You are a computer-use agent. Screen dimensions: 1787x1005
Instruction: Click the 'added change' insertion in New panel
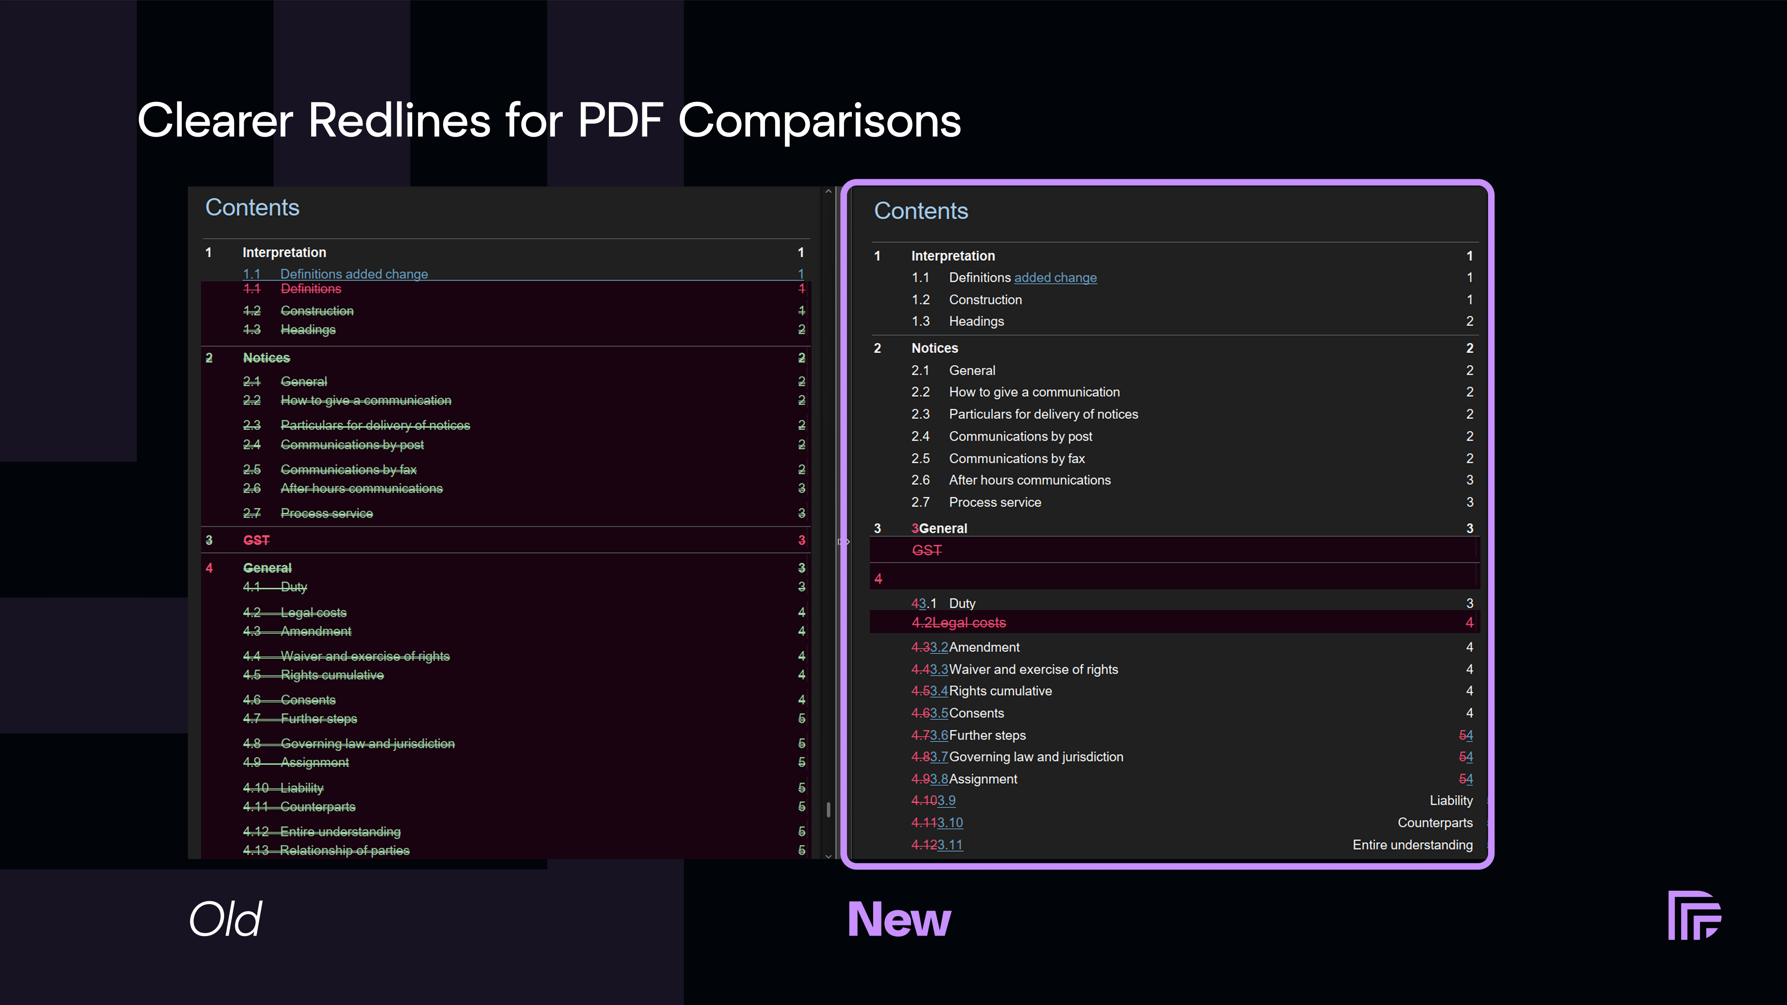(1055, 278)
